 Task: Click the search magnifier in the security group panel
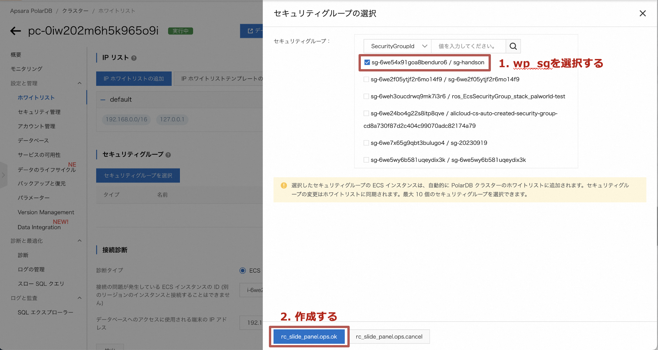513,46
